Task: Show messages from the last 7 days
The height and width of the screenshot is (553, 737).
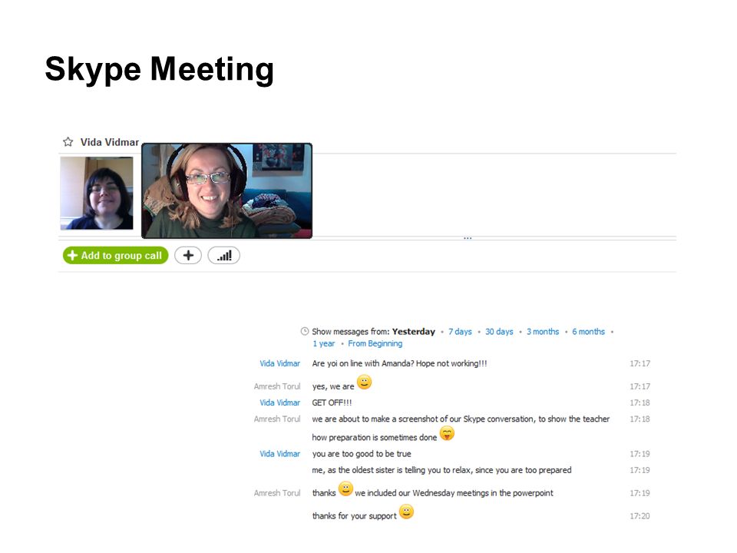Action: point(460,332)
